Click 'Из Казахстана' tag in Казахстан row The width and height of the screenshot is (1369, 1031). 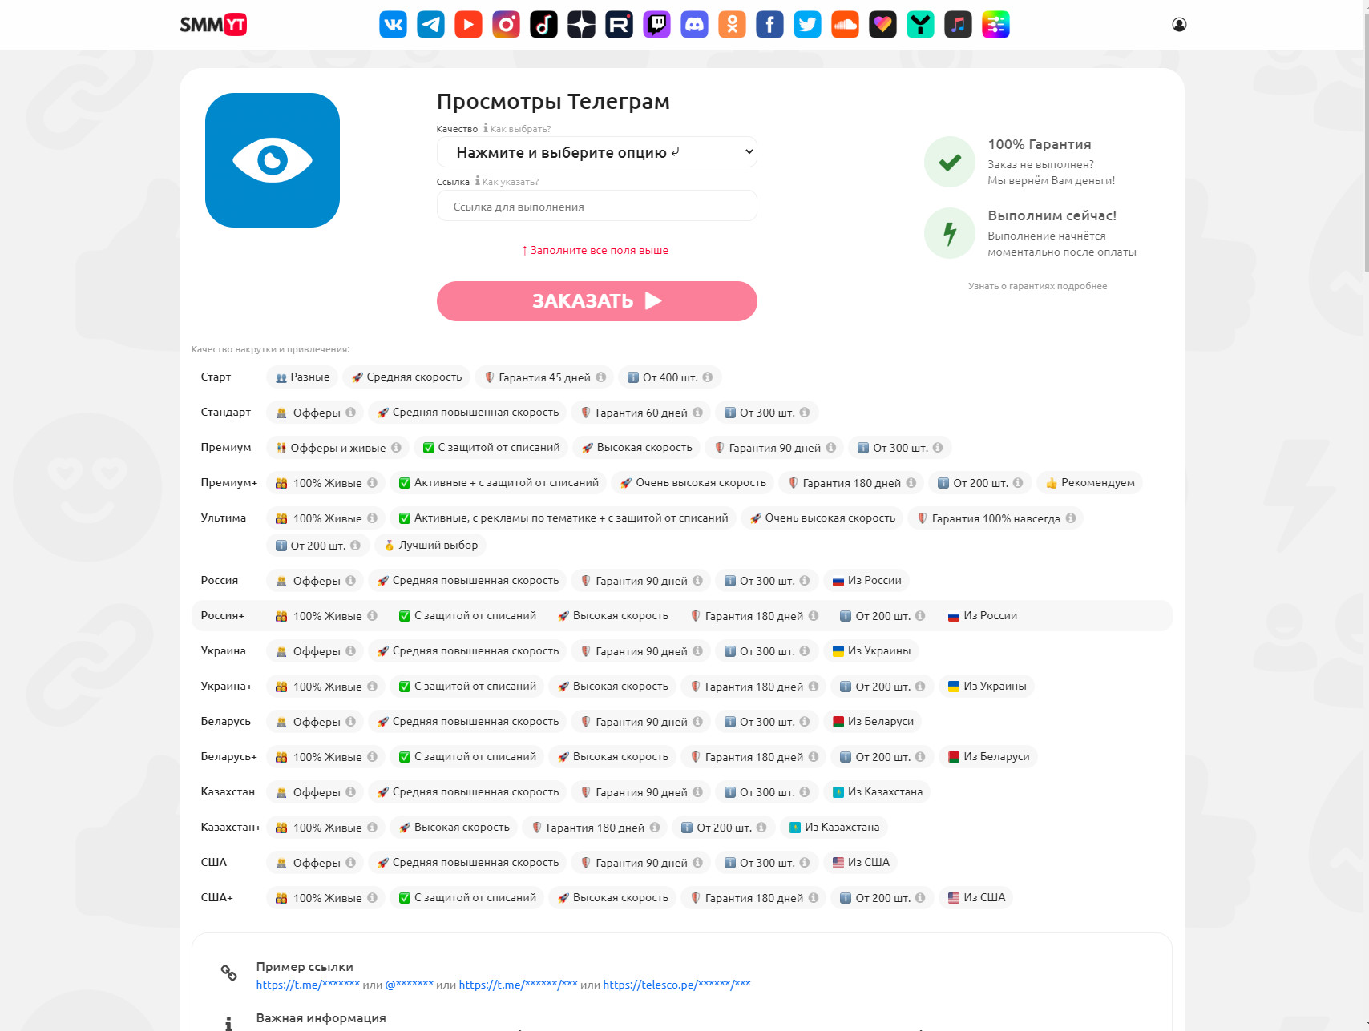[x=878, y=792]
